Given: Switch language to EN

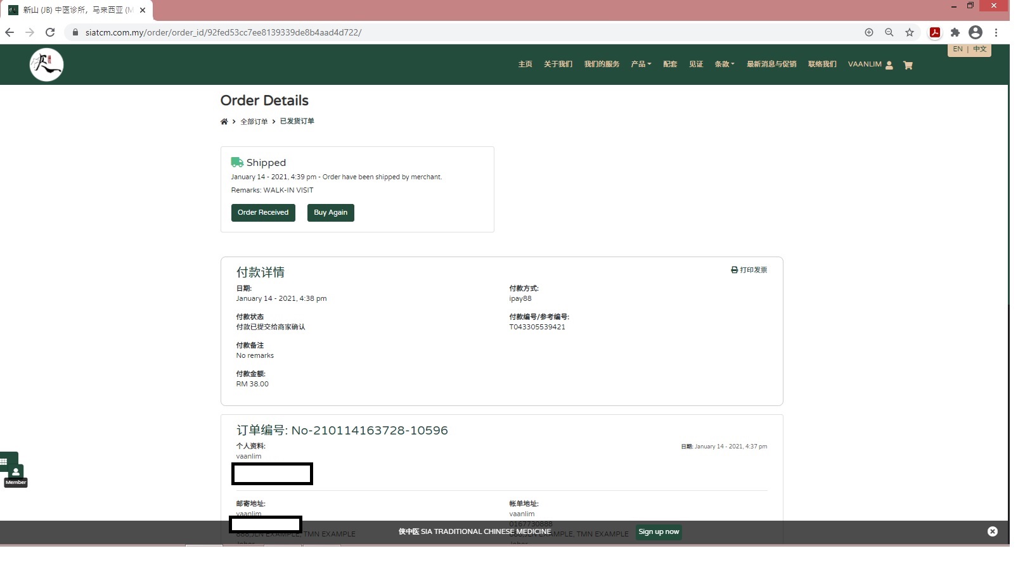Looking at the screenshot, I should 957,49.
